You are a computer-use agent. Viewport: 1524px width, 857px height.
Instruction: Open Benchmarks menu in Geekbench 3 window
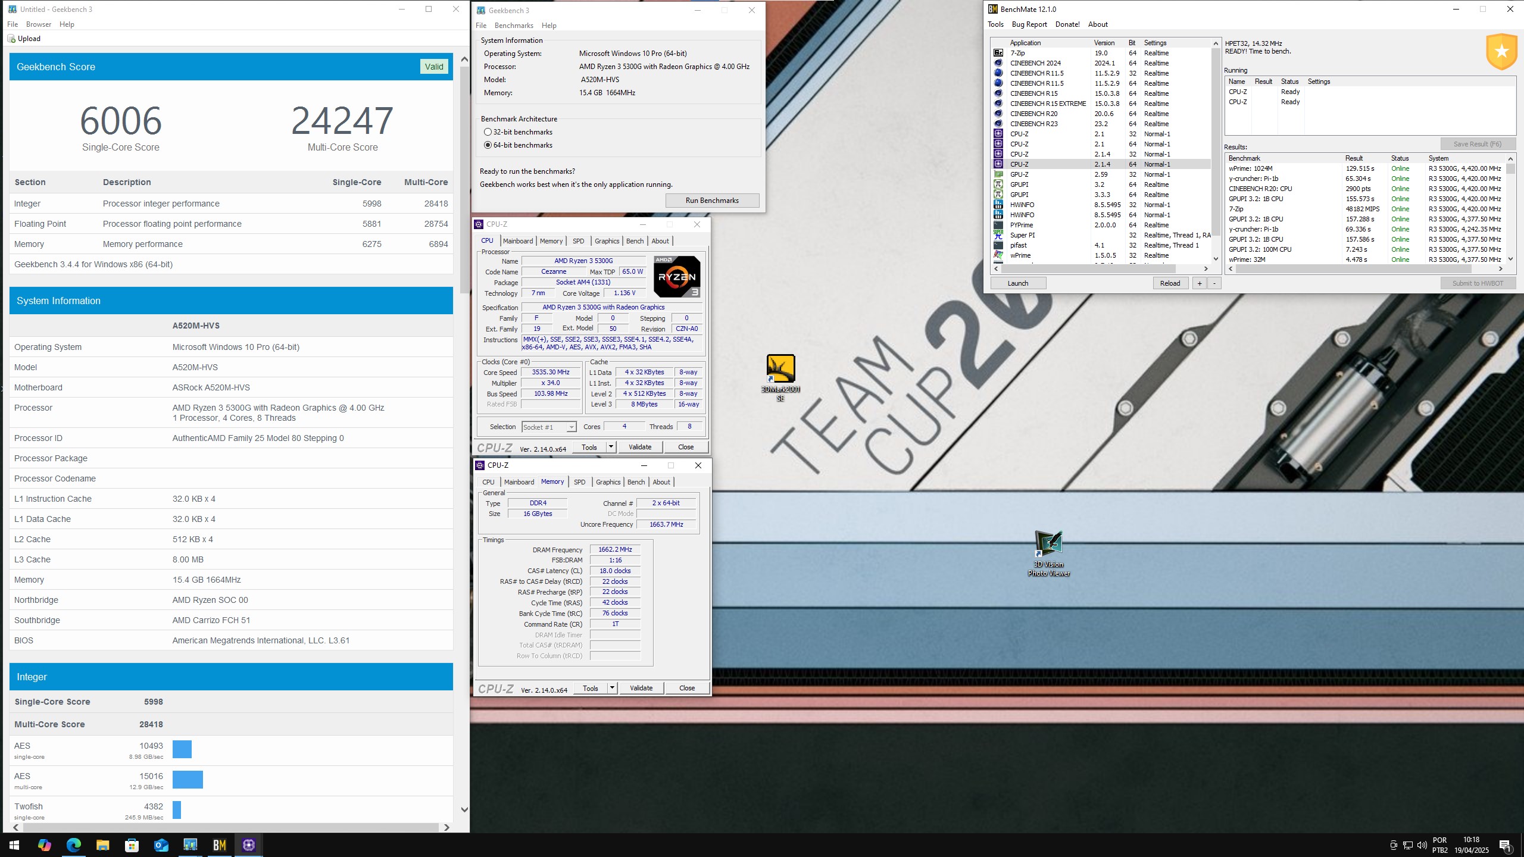point(514,26)
